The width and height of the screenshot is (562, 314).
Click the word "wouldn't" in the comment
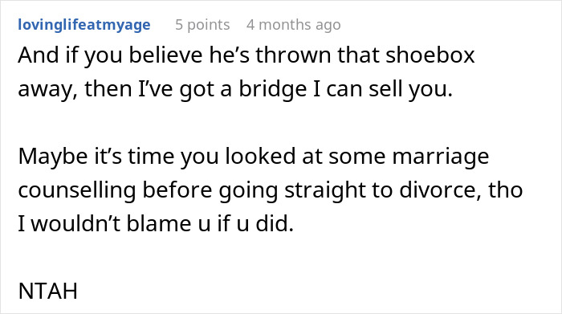(75, 224)
